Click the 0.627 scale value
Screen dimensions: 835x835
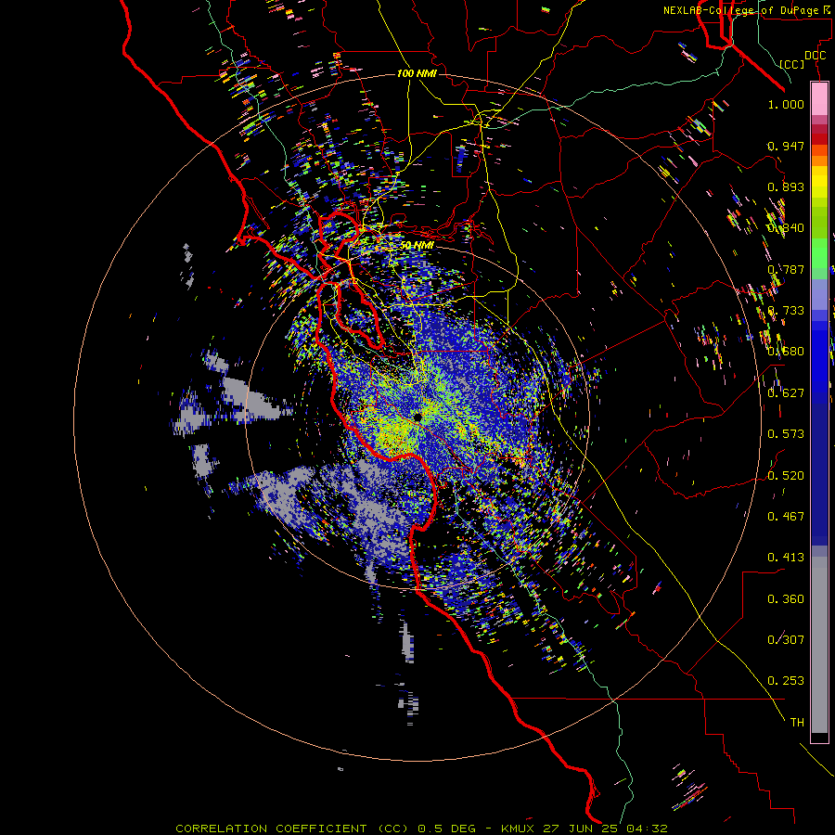coord(786,393)
